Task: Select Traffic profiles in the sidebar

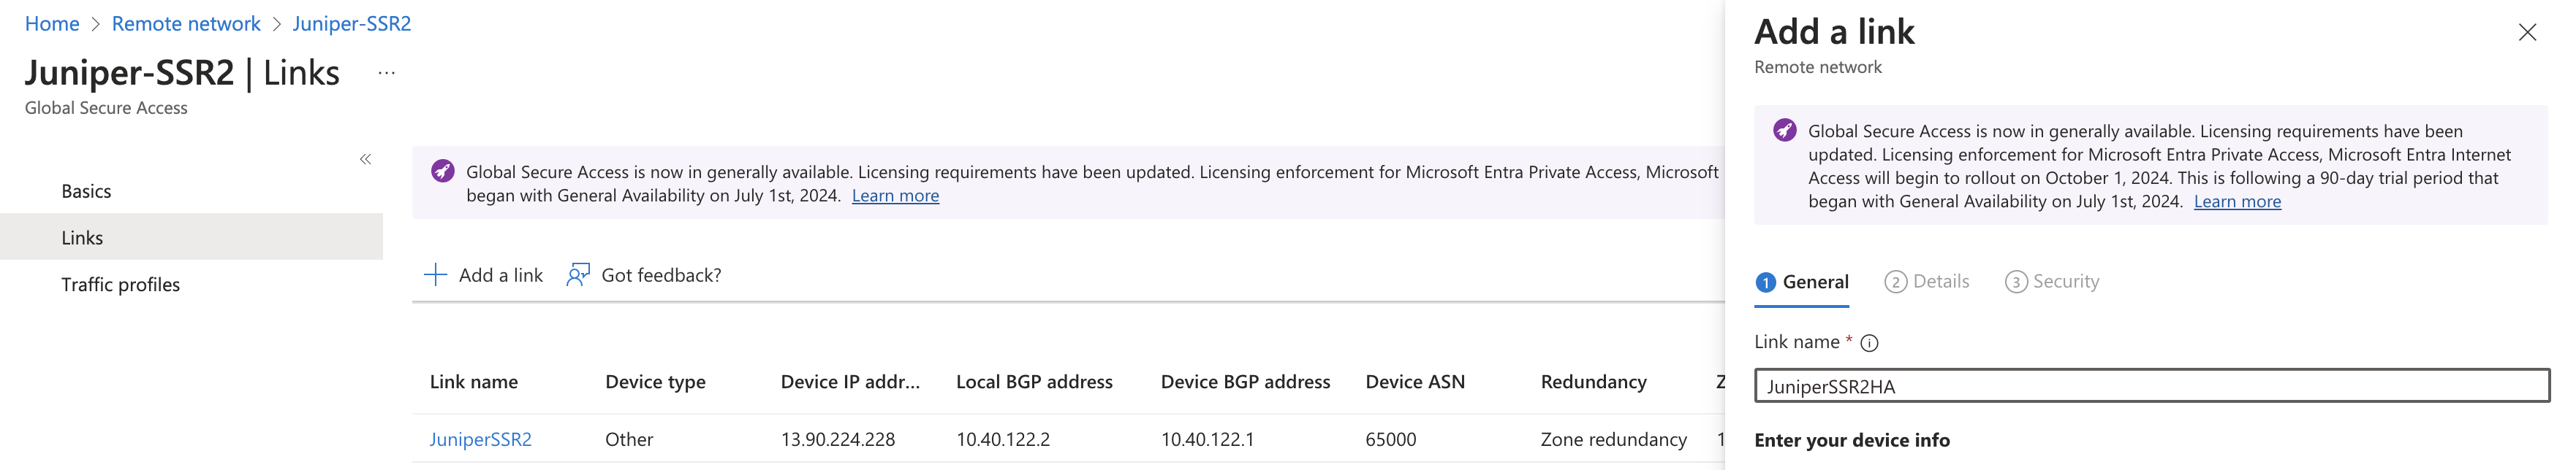Action: coord(121,285)
